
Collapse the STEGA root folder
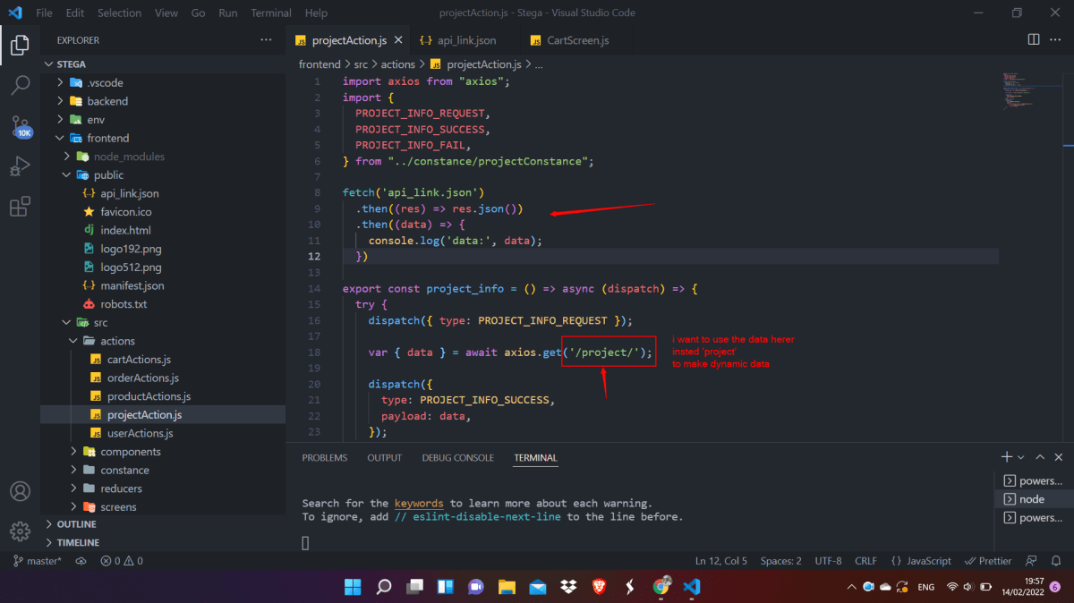73,64
